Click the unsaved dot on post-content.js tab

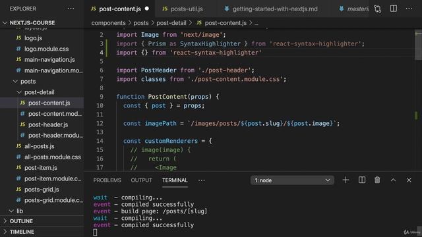tap(146, 9)
